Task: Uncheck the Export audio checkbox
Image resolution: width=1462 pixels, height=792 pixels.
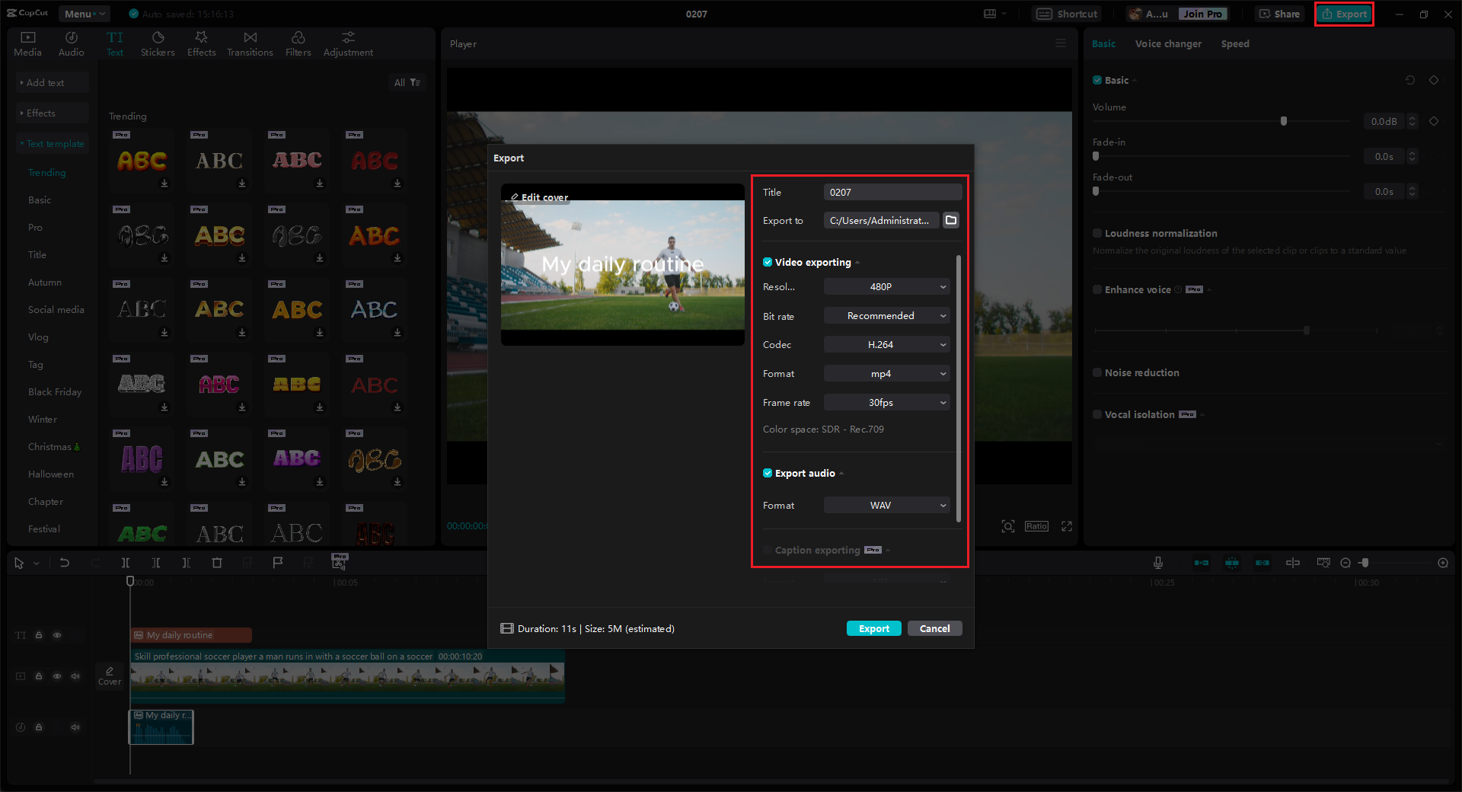Action: [x=768, y=473]
